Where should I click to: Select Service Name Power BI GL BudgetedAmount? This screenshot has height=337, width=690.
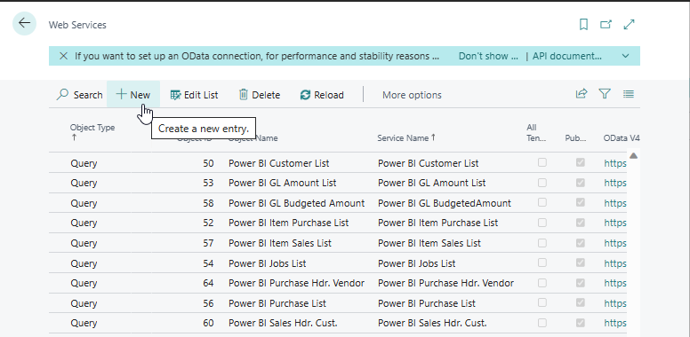[445, 203]
